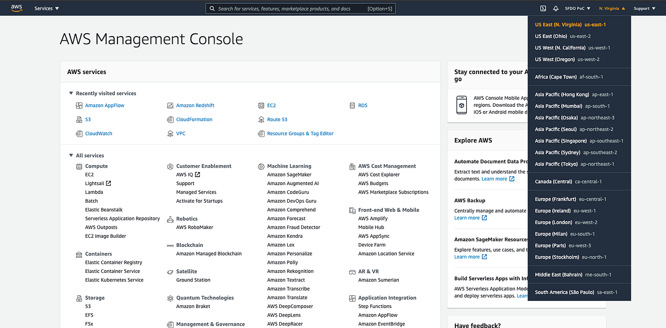Click the Containers category icon
This screenshot has height=328, width=666.
[79, 254]
